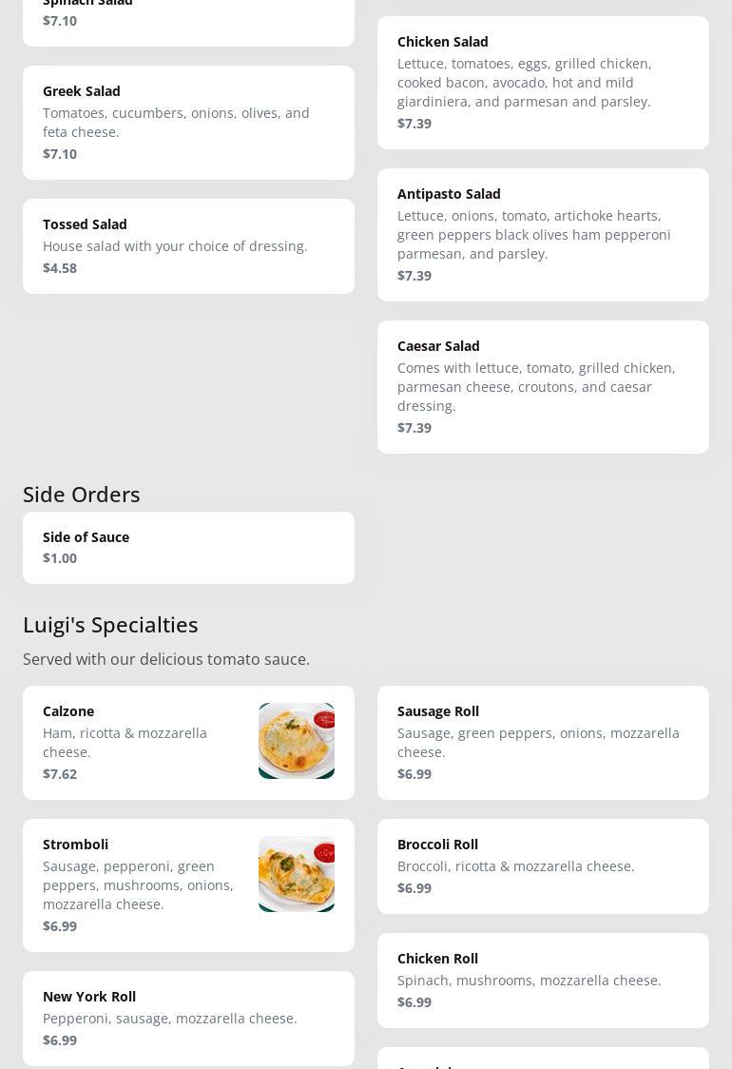The image size is (732, 1069).
Task: Add the Chicken Salad to order
Action: click(x=543, y=83)
